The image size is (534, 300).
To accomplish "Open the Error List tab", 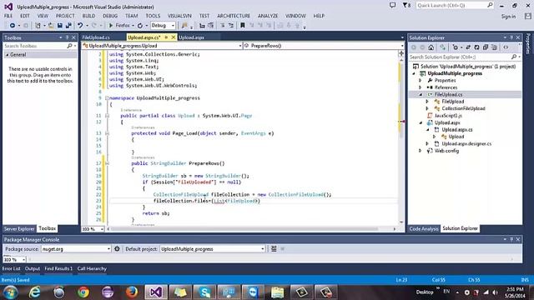I will point(11,268).
